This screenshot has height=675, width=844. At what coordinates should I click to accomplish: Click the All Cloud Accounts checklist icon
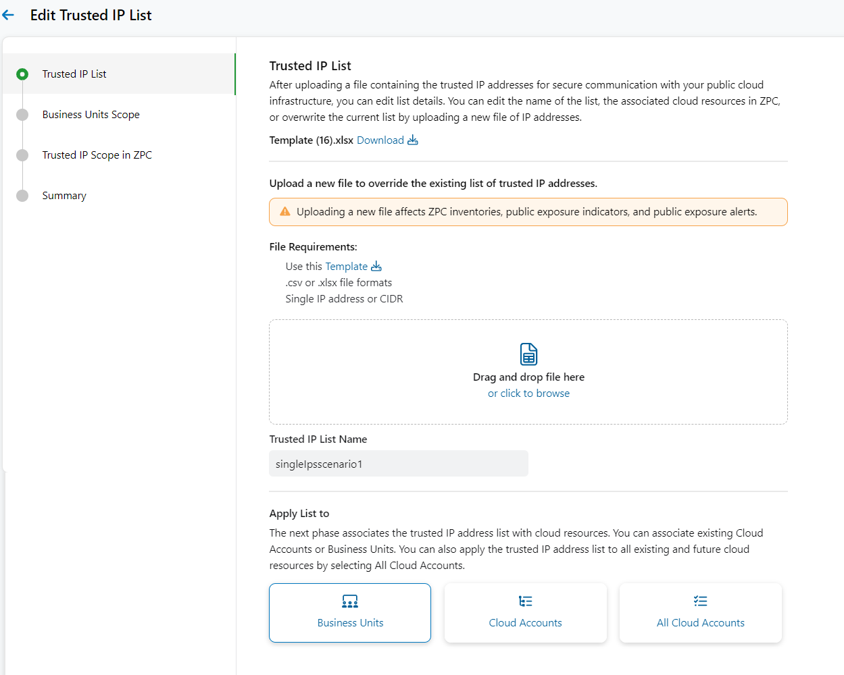pyautogui.click(x=700, y=601)
